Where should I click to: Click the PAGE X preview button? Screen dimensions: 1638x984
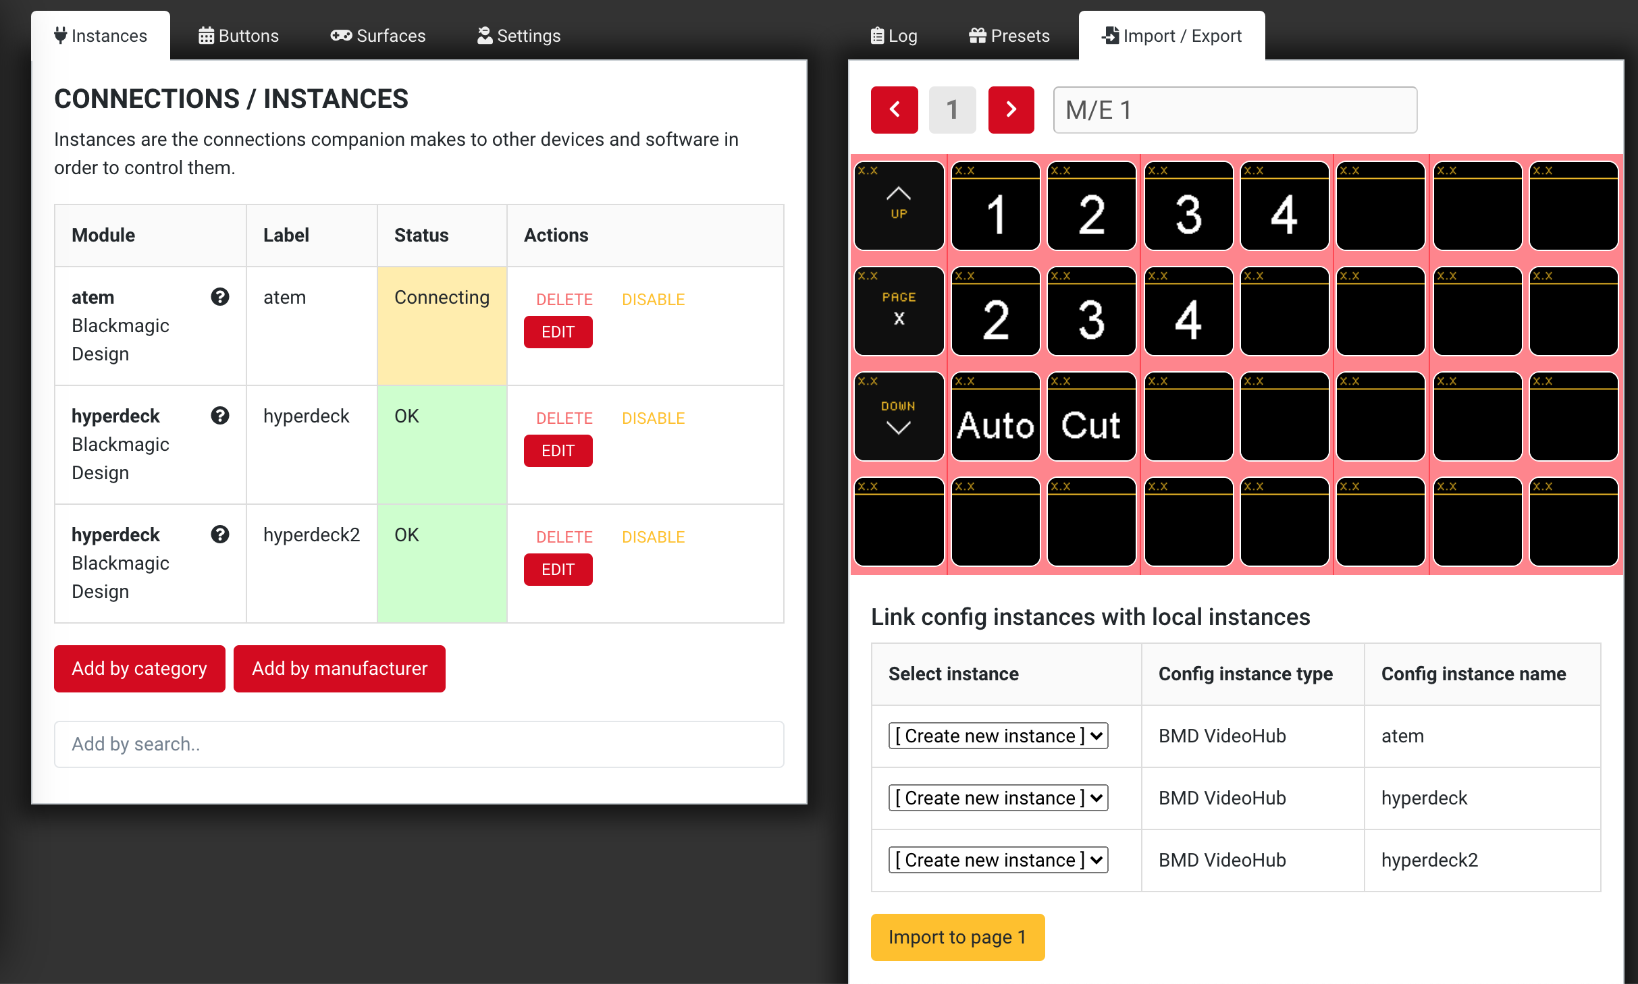tap(899, 311)
